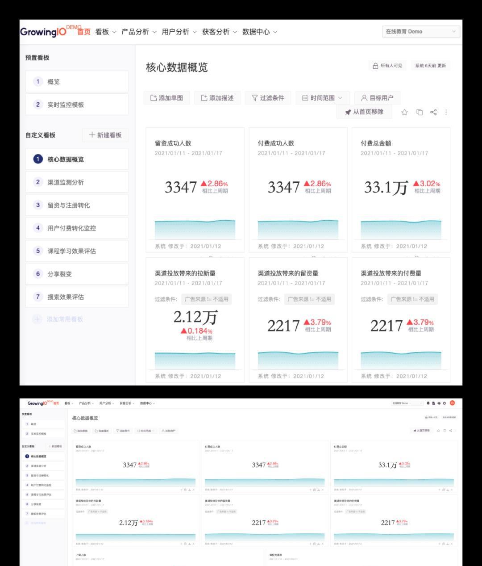
Task: Click 系统 6天前 更新 label in top view
Action: pos(430,66)
